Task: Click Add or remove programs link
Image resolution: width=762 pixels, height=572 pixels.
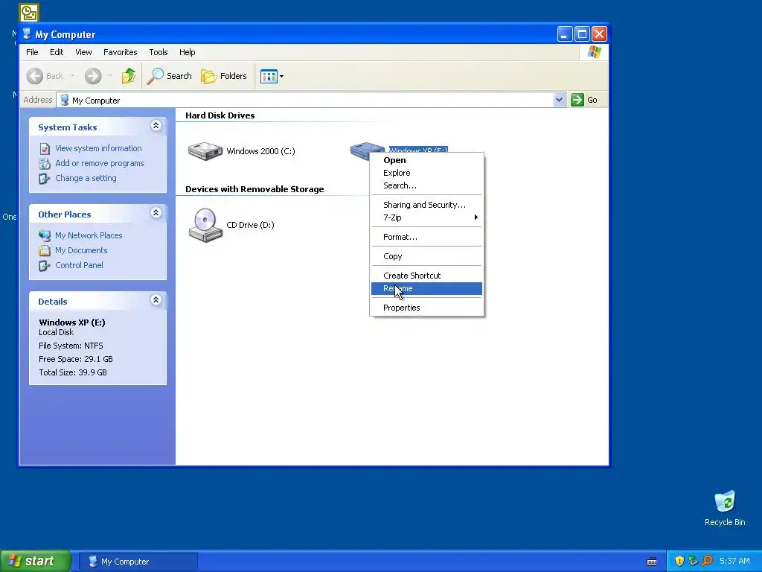Action: [x=99, y=163]
